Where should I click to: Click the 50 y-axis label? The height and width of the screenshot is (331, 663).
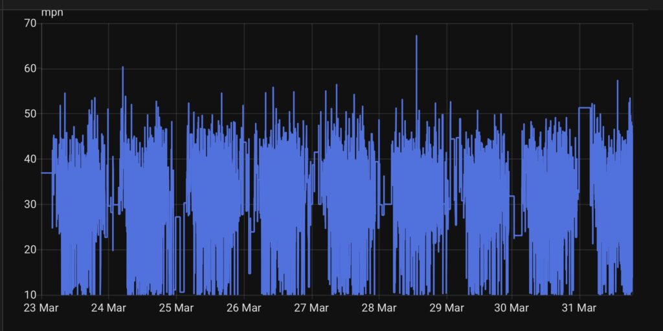coord(30,114)
